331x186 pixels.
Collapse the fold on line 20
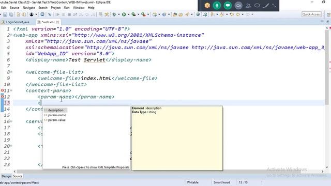(11, 146)
